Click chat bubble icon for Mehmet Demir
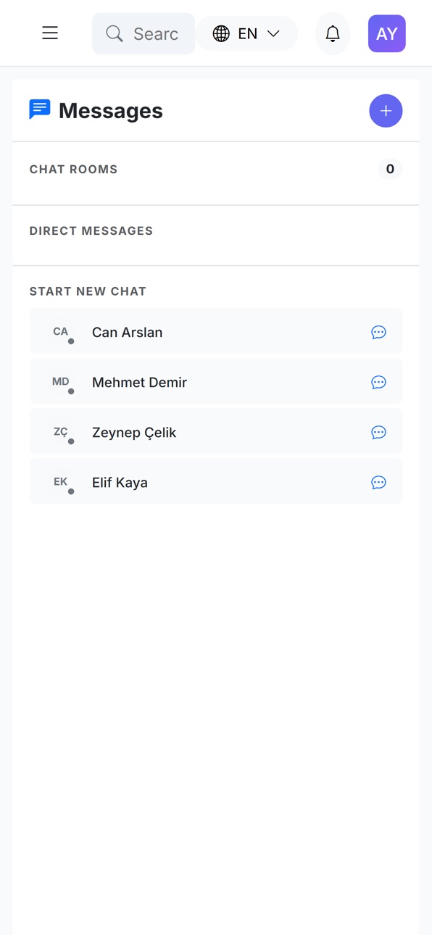 [378, 382]
